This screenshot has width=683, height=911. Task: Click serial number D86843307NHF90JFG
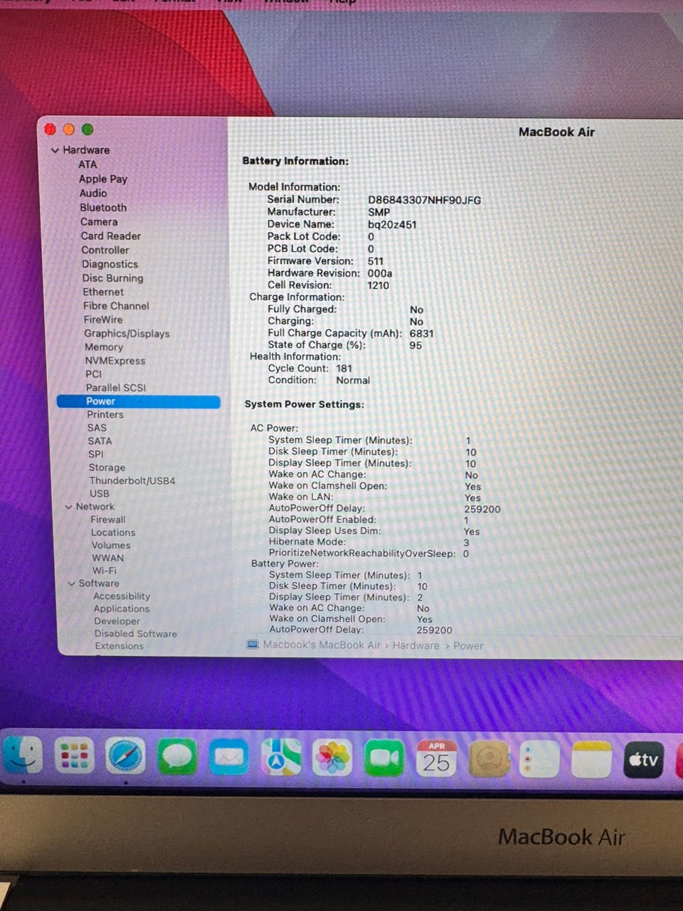[425, 200]
